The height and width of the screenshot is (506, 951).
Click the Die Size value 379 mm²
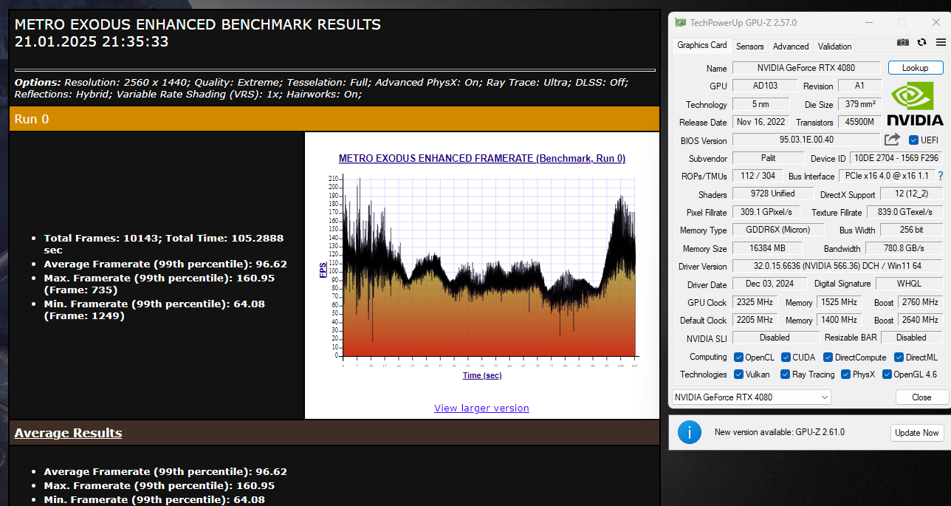(x=860, y=104)
